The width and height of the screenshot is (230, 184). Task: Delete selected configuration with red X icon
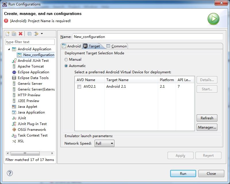click(20, 34)
